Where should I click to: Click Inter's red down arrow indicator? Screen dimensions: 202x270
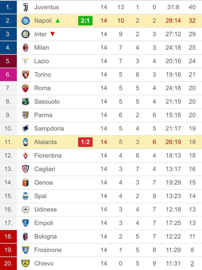point(52,34)
